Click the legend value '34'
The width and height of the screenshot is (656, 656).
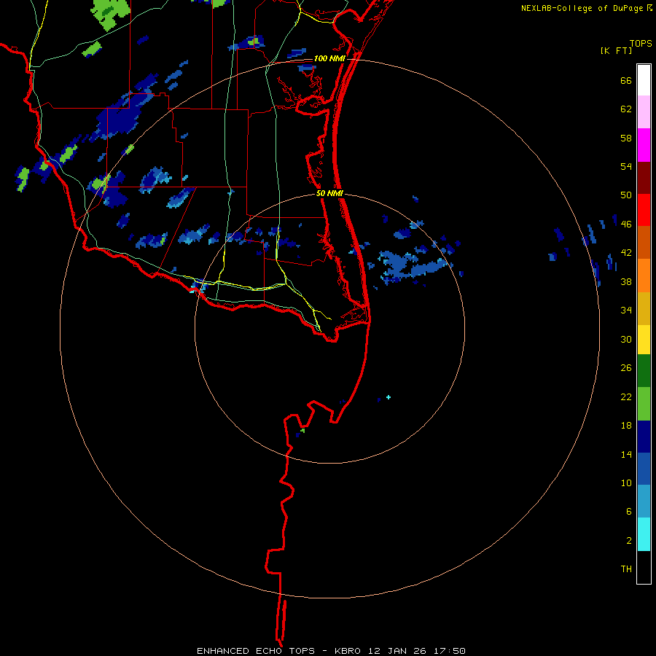[626, 311]
